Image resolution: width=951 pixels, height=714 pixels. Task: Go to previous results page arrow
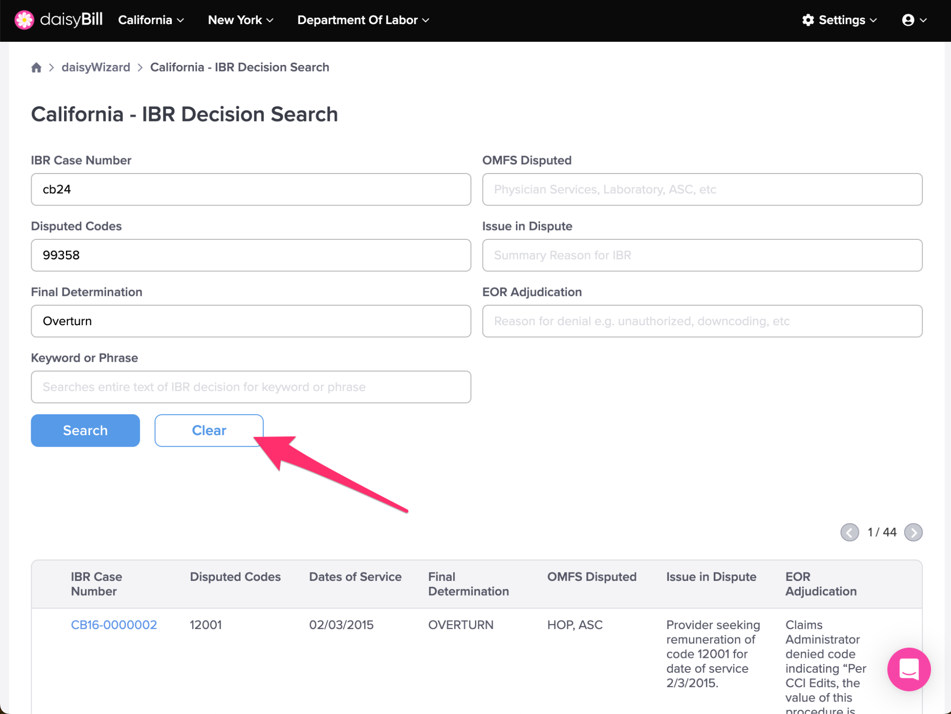point(849,532)
